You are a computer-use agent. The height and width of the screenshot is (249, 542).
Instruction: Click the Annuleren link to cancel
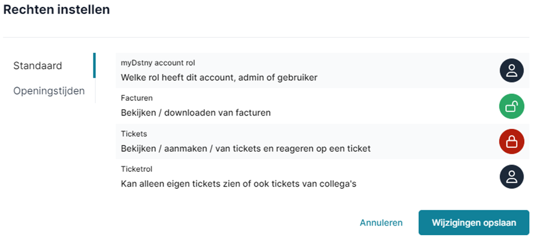click(381, 223)
